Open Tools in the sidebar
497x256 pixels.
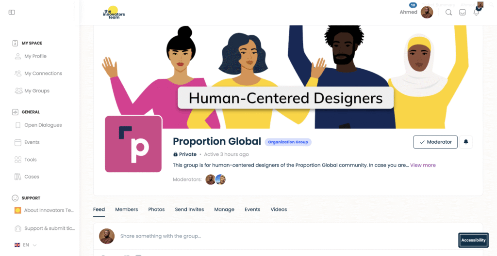[x=26, y=160]
